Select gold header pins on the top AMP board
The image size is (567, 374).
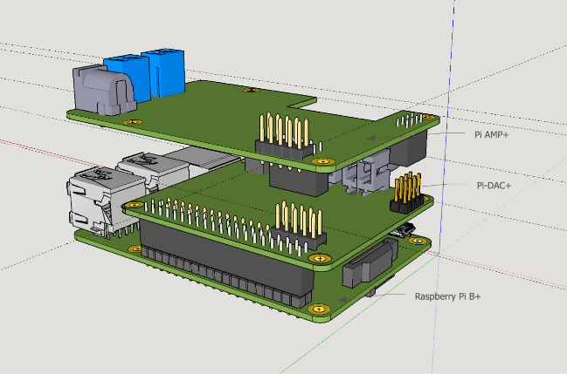tap(284, 137)
